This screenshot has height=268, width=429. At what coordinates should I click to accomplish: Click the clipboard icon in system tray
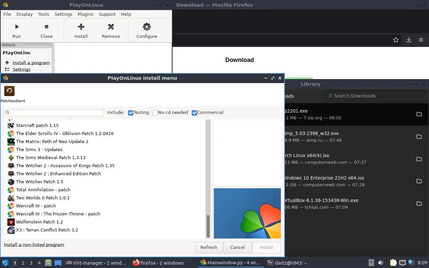click(x=393, y=263)
